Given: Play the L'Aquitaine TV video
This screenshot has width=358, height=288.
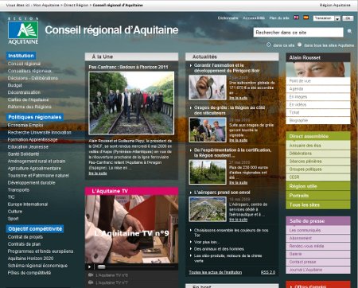Looking at the screenshot, I should point(89,267).
